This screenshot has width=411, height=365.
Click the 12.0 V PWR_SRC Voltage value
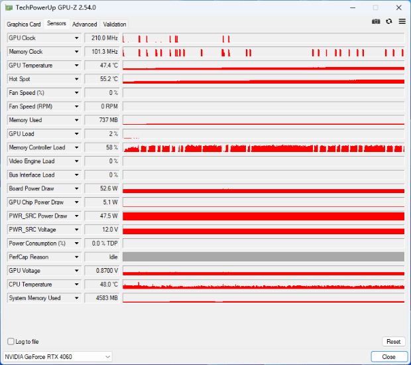(x=101, y=230)
